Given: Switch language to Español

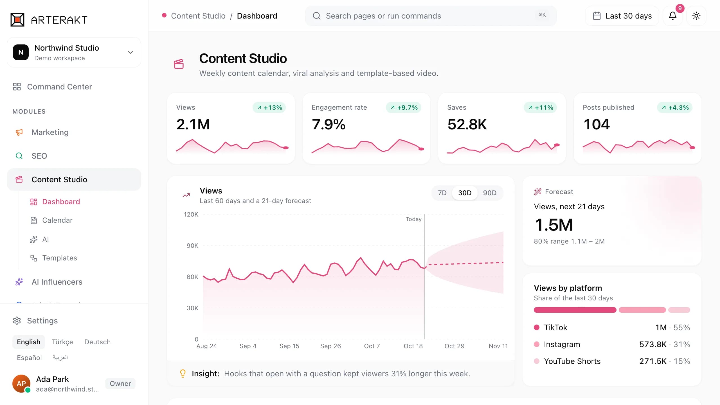Looking at the screenshot, I should click(29, 358).
